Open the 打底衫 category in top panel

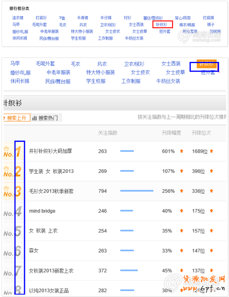(41, 18)
